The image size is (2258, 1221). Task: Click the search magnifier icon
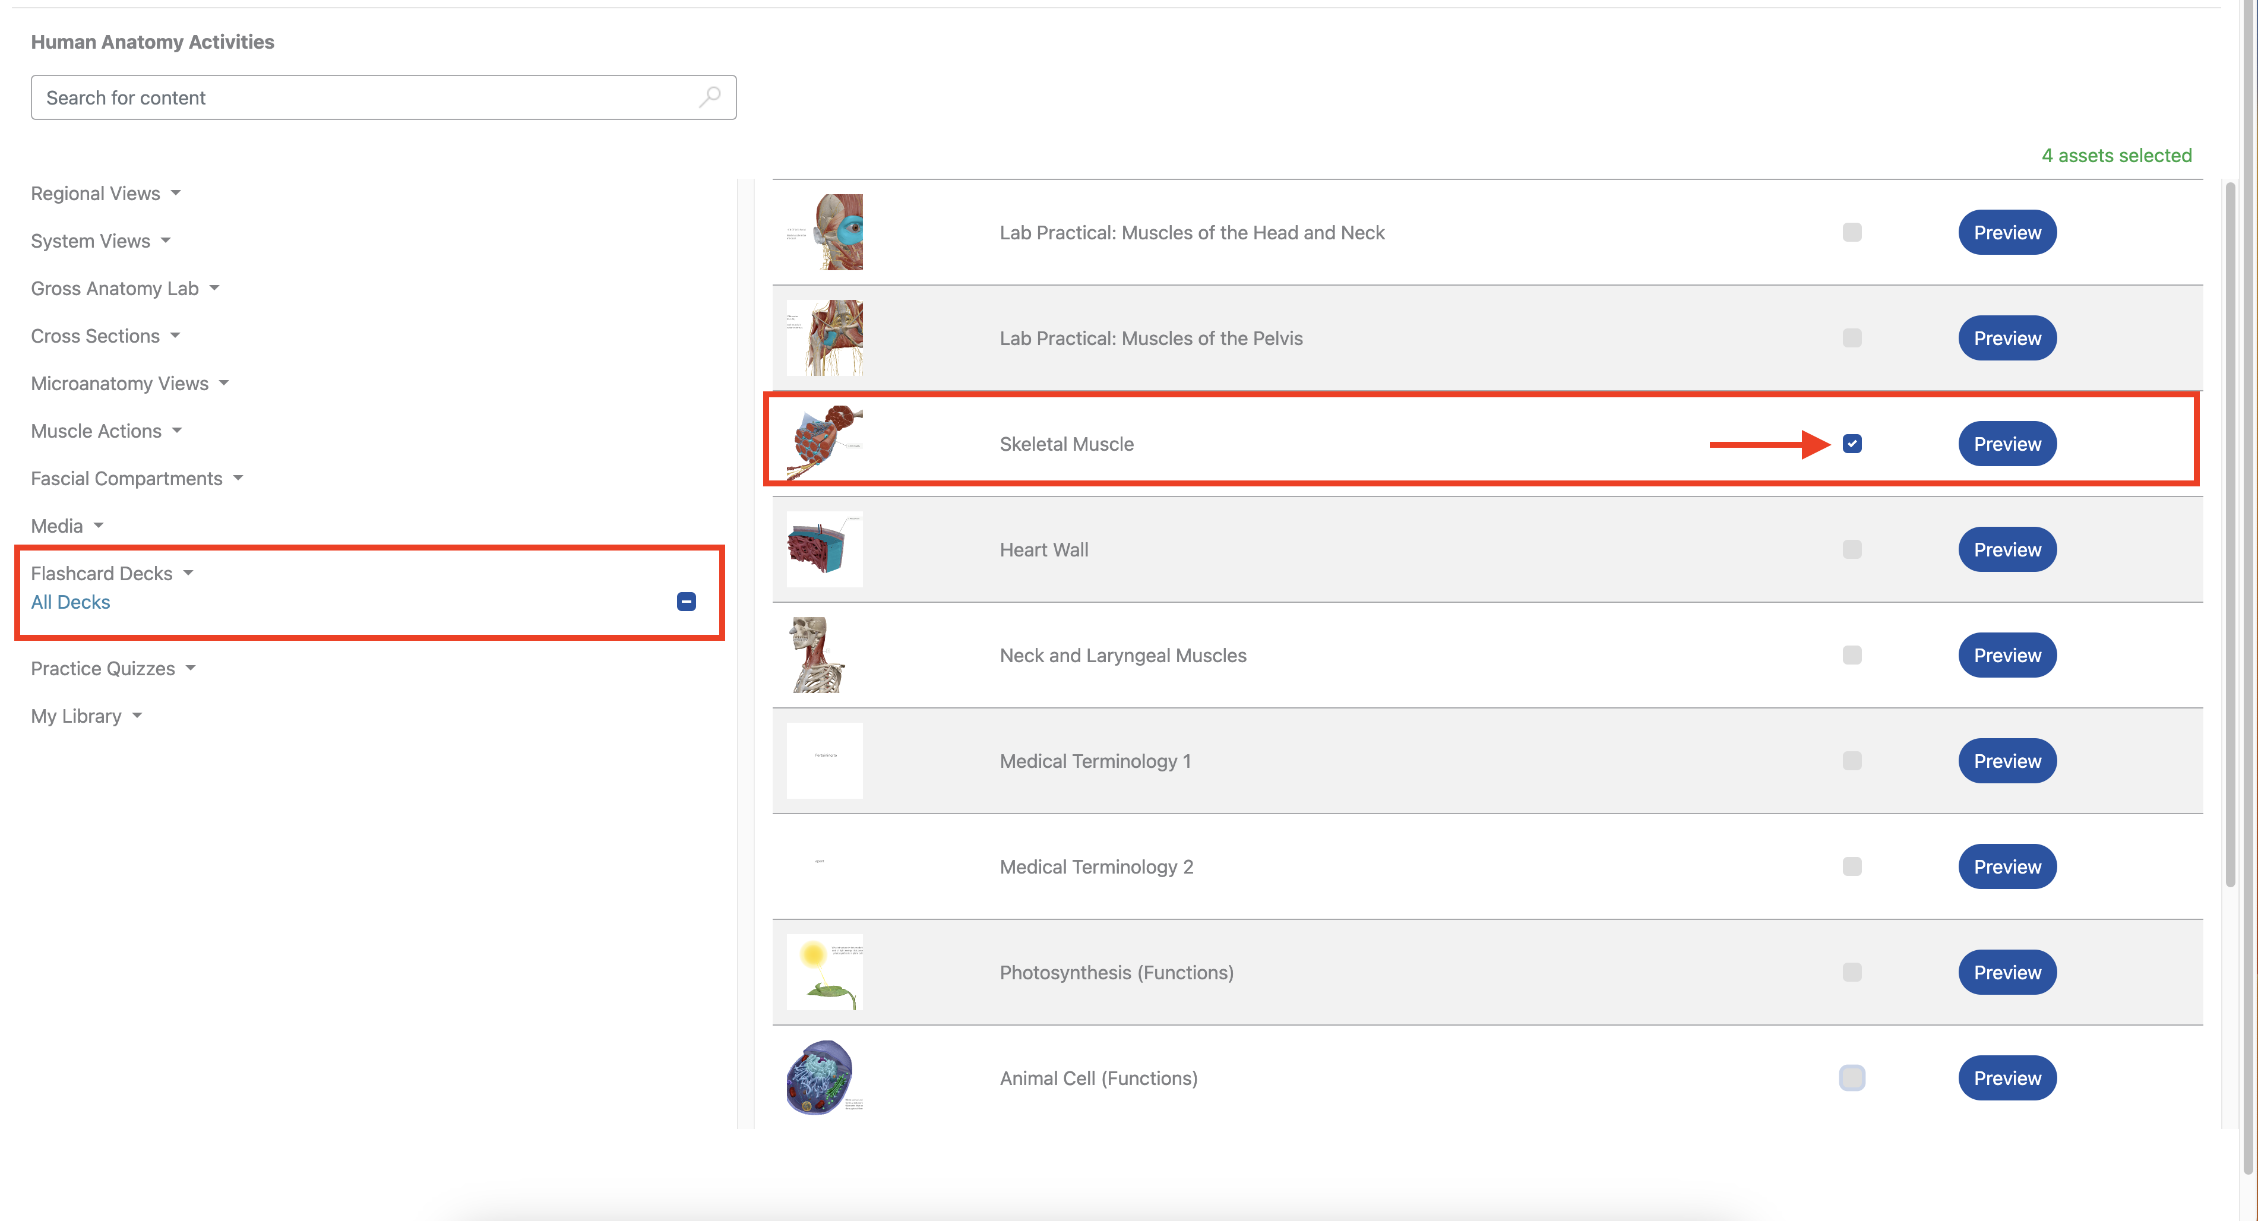pos(709,96)
